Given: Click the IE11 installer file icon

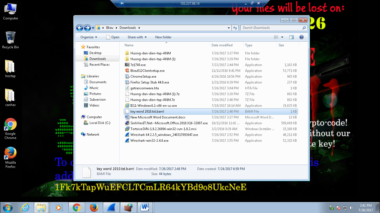Looking at the screenshot, I should [x=127, y=106].
